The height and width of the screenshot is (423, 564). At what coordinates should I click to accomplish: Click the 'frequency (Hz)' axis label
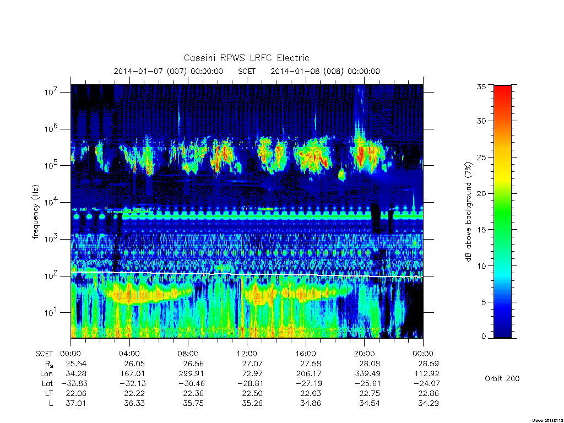pos(35,211)
